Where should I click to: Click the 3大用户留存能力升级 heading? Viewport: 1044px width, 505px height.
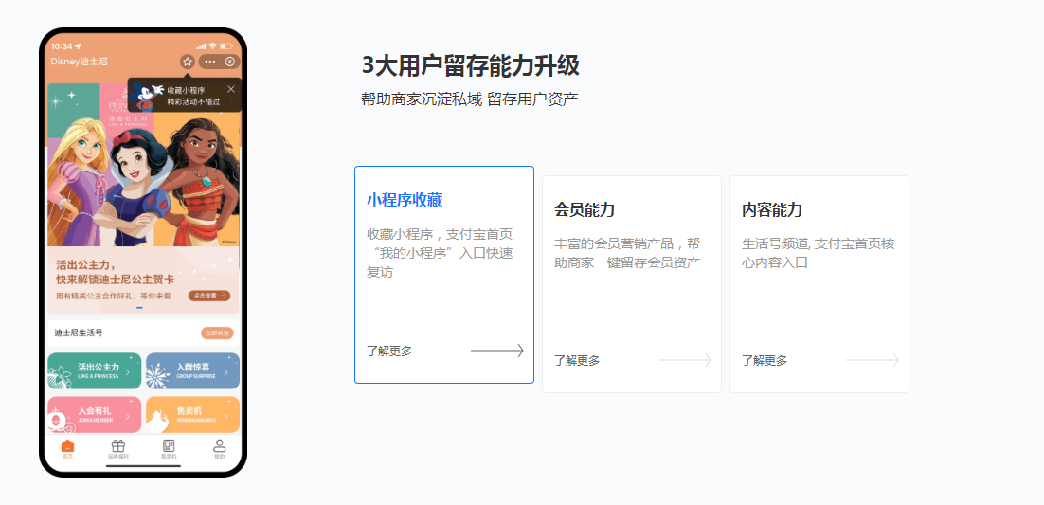tap(470, 66)
